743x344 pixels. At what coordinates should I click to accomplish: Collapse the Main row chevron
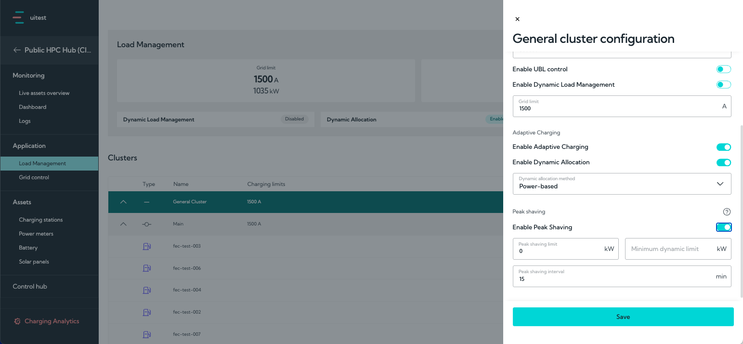(x=123, y=224)
